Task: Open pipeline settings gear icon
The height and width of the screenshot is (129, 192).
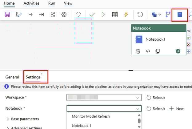Action: pyautogui.click(x=64, y=14)
